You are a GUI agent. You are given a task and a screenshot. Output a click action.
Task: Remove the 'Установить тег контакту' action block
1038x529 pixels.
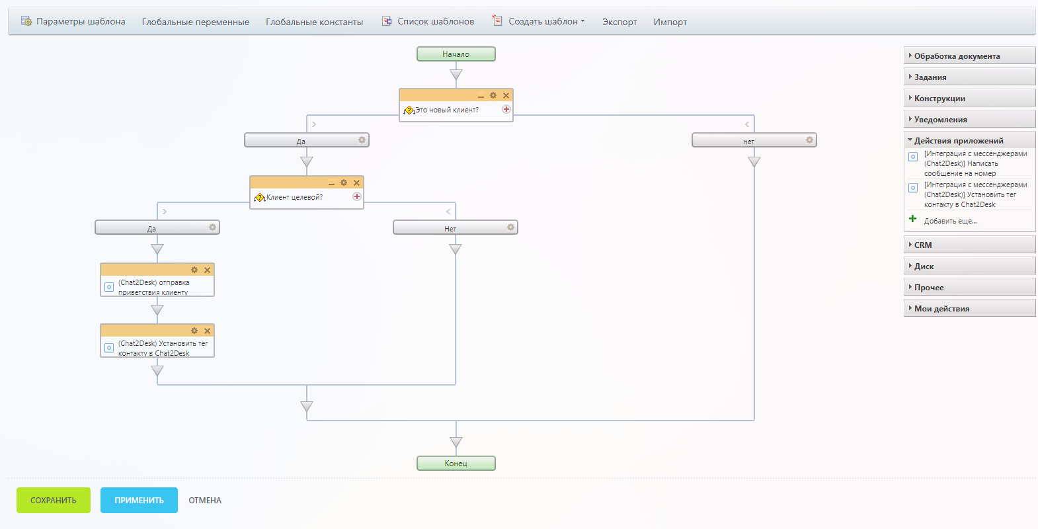tap(207, 331)
